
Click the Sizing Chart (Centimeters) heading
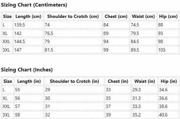[34, 5]
